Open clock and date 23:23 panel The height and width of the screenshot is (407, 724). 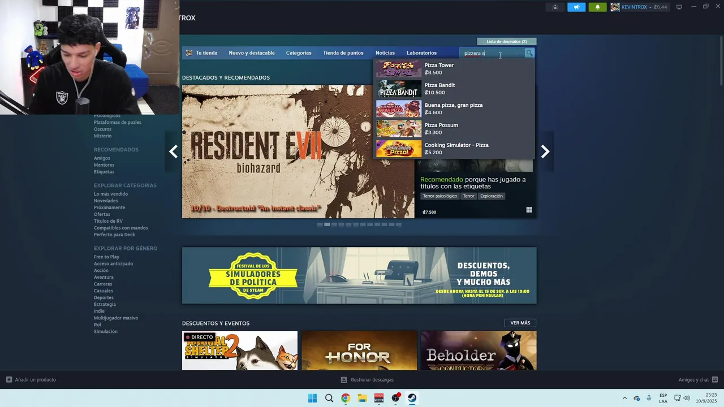tap(707, 398)
